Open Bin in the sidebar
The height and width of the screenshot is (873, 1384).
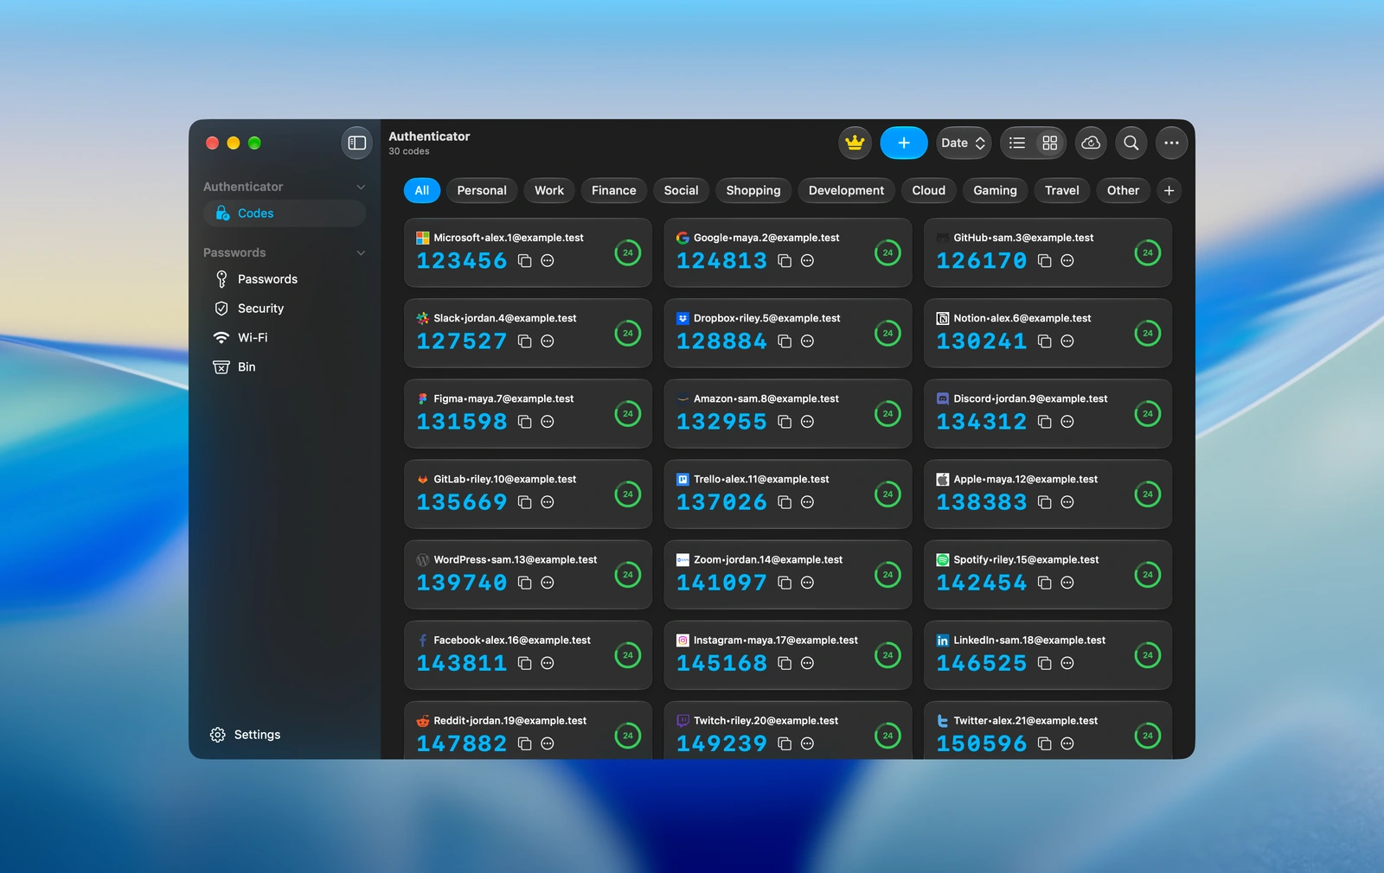click(x=285, y=366)
